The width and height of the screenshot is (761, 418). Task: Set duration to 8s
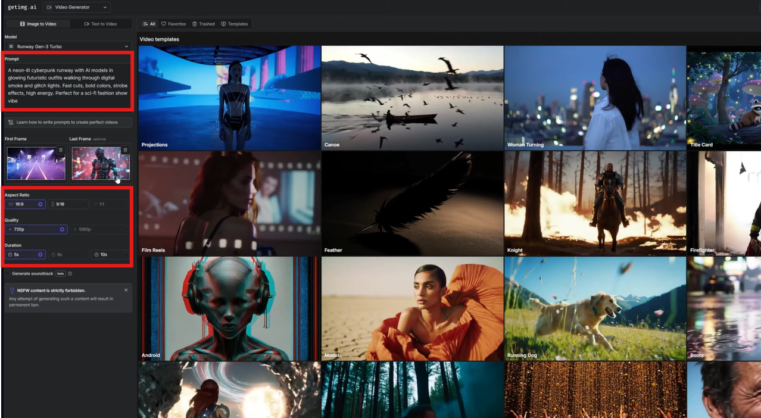click(x=69, y=254)
